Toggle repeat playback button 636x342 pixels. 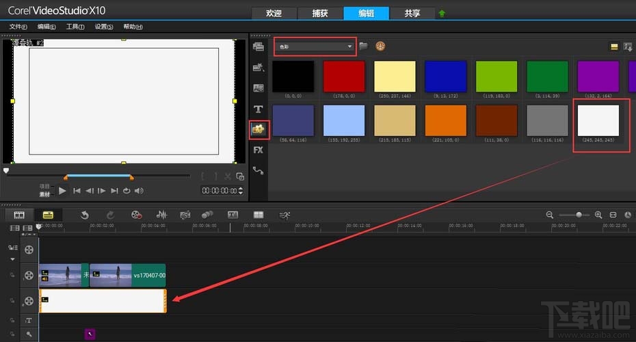click(127, 191)
